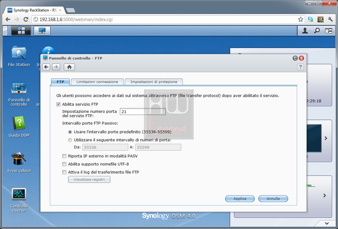Expand the lower widget right chevron

(x=325, y=196)
